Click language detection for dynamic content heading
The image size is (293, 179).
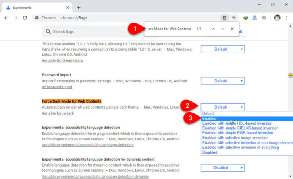click(98, 160)
